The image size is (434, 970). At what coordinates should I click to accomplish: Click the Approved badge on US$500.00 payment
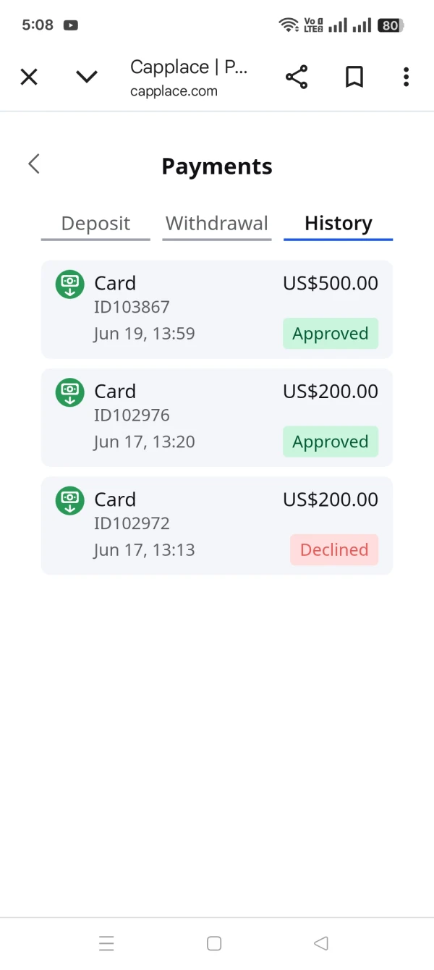[331, 334]
